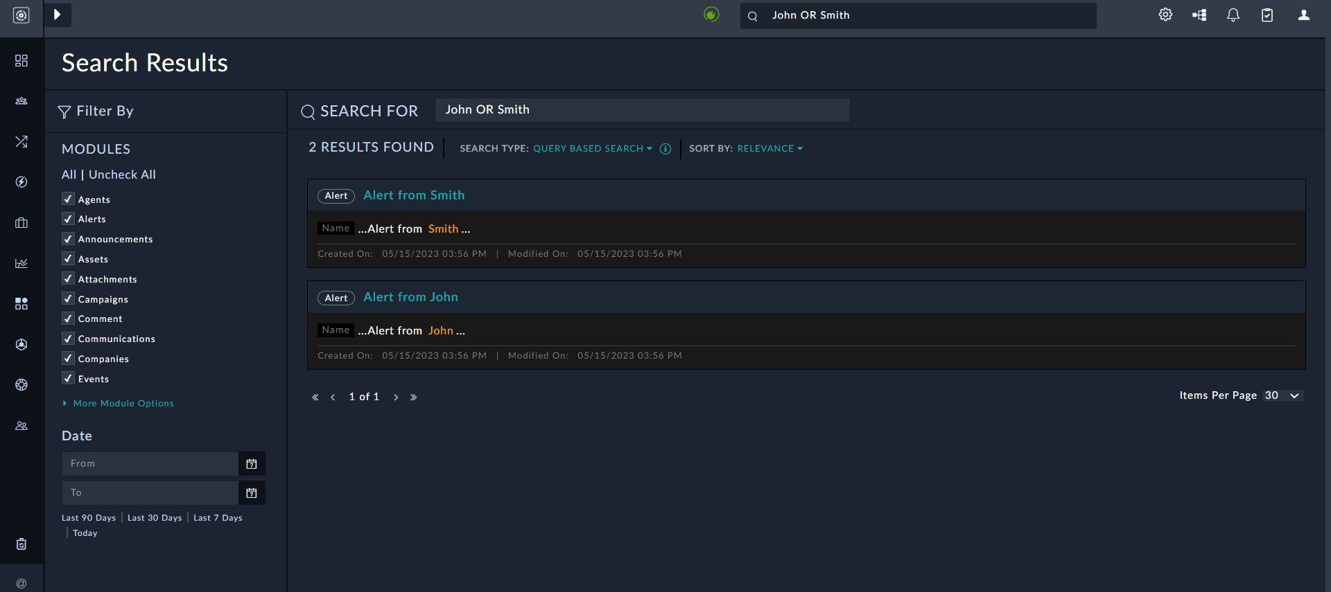Screen dimensions: 1331x592
Task: Open the settings gear icon
Action: click(x=1165, y=15)
